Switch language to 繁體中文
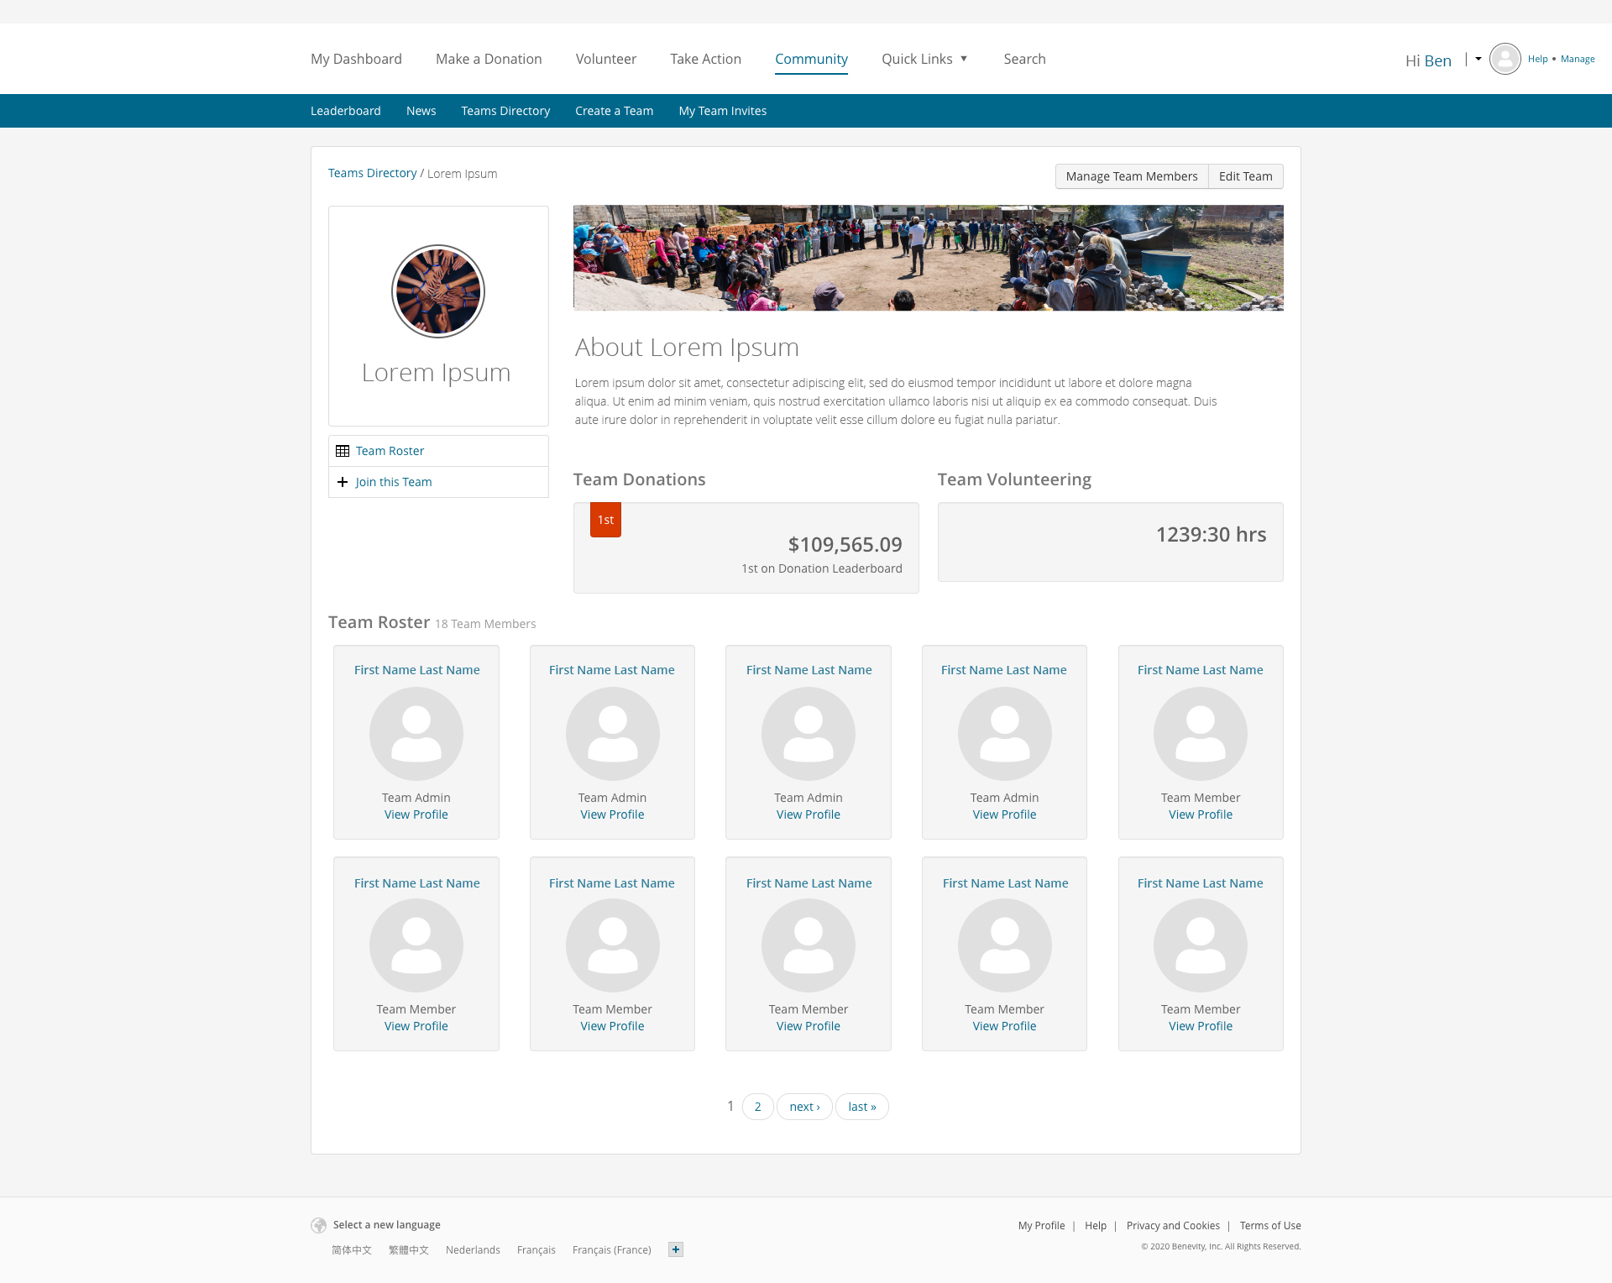The height and width of the screenshot is (1283, 1612). [409, 1249]
